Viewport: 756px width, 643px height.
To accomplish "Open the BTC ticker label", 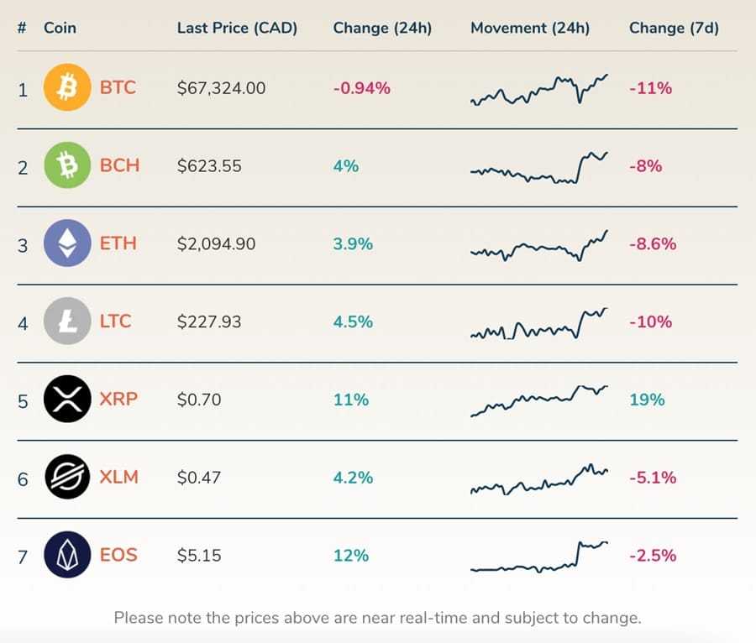I will (x=118, y=87).
